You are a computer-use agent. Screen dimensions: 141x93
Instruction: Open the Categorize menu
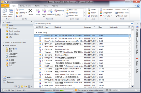click(106, 13)
